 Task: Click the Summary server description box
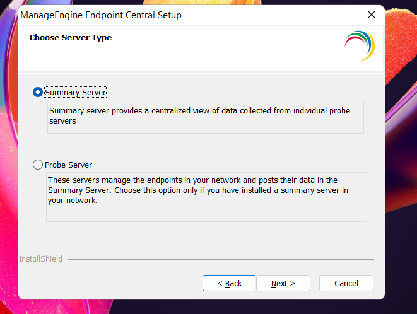tap(205, 117)
